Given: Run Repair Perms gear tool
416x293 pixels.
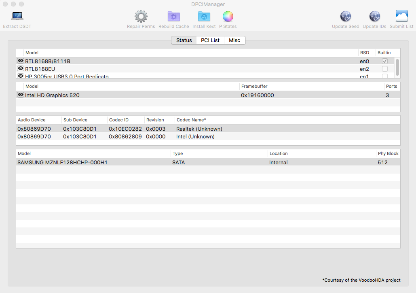Looking at the screenshot, I should click(141, 17).
